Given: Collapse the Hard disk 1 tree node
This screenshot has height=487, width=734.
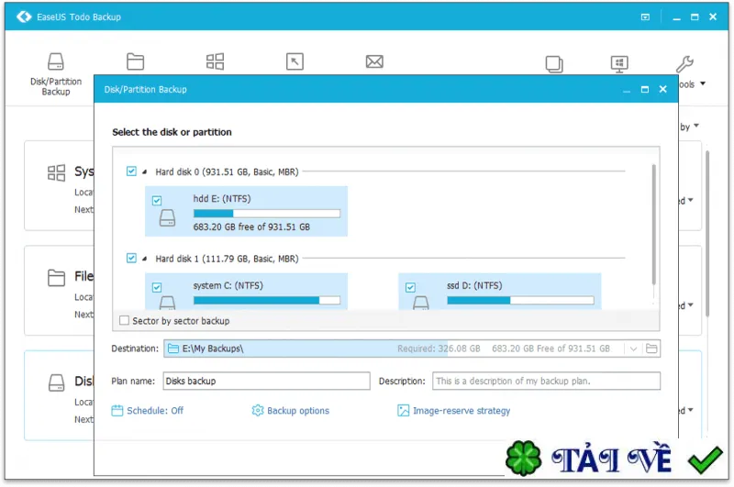Looking at the screenshot, I should click(145, 259).
